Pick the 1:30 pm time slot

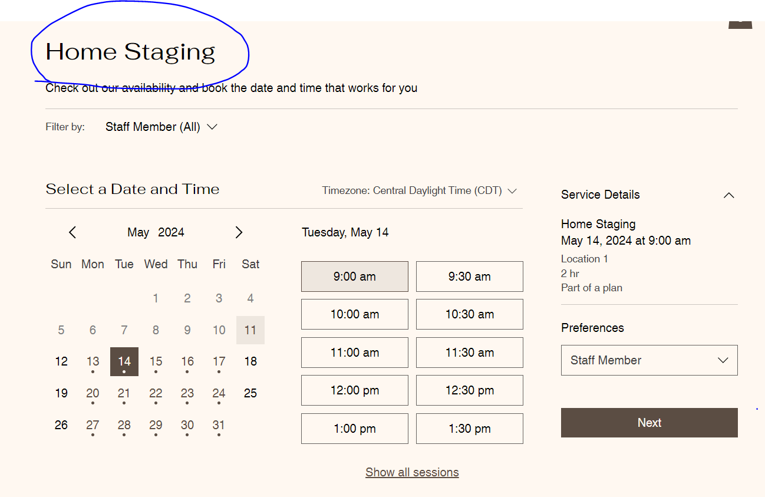pyautogui.click(x=469, y=429)
